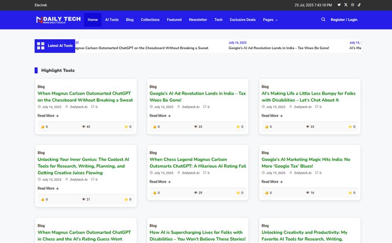Screen dimensions: 392x243
Task: Open the Newsletter menu item
Action: coord(198,20)
